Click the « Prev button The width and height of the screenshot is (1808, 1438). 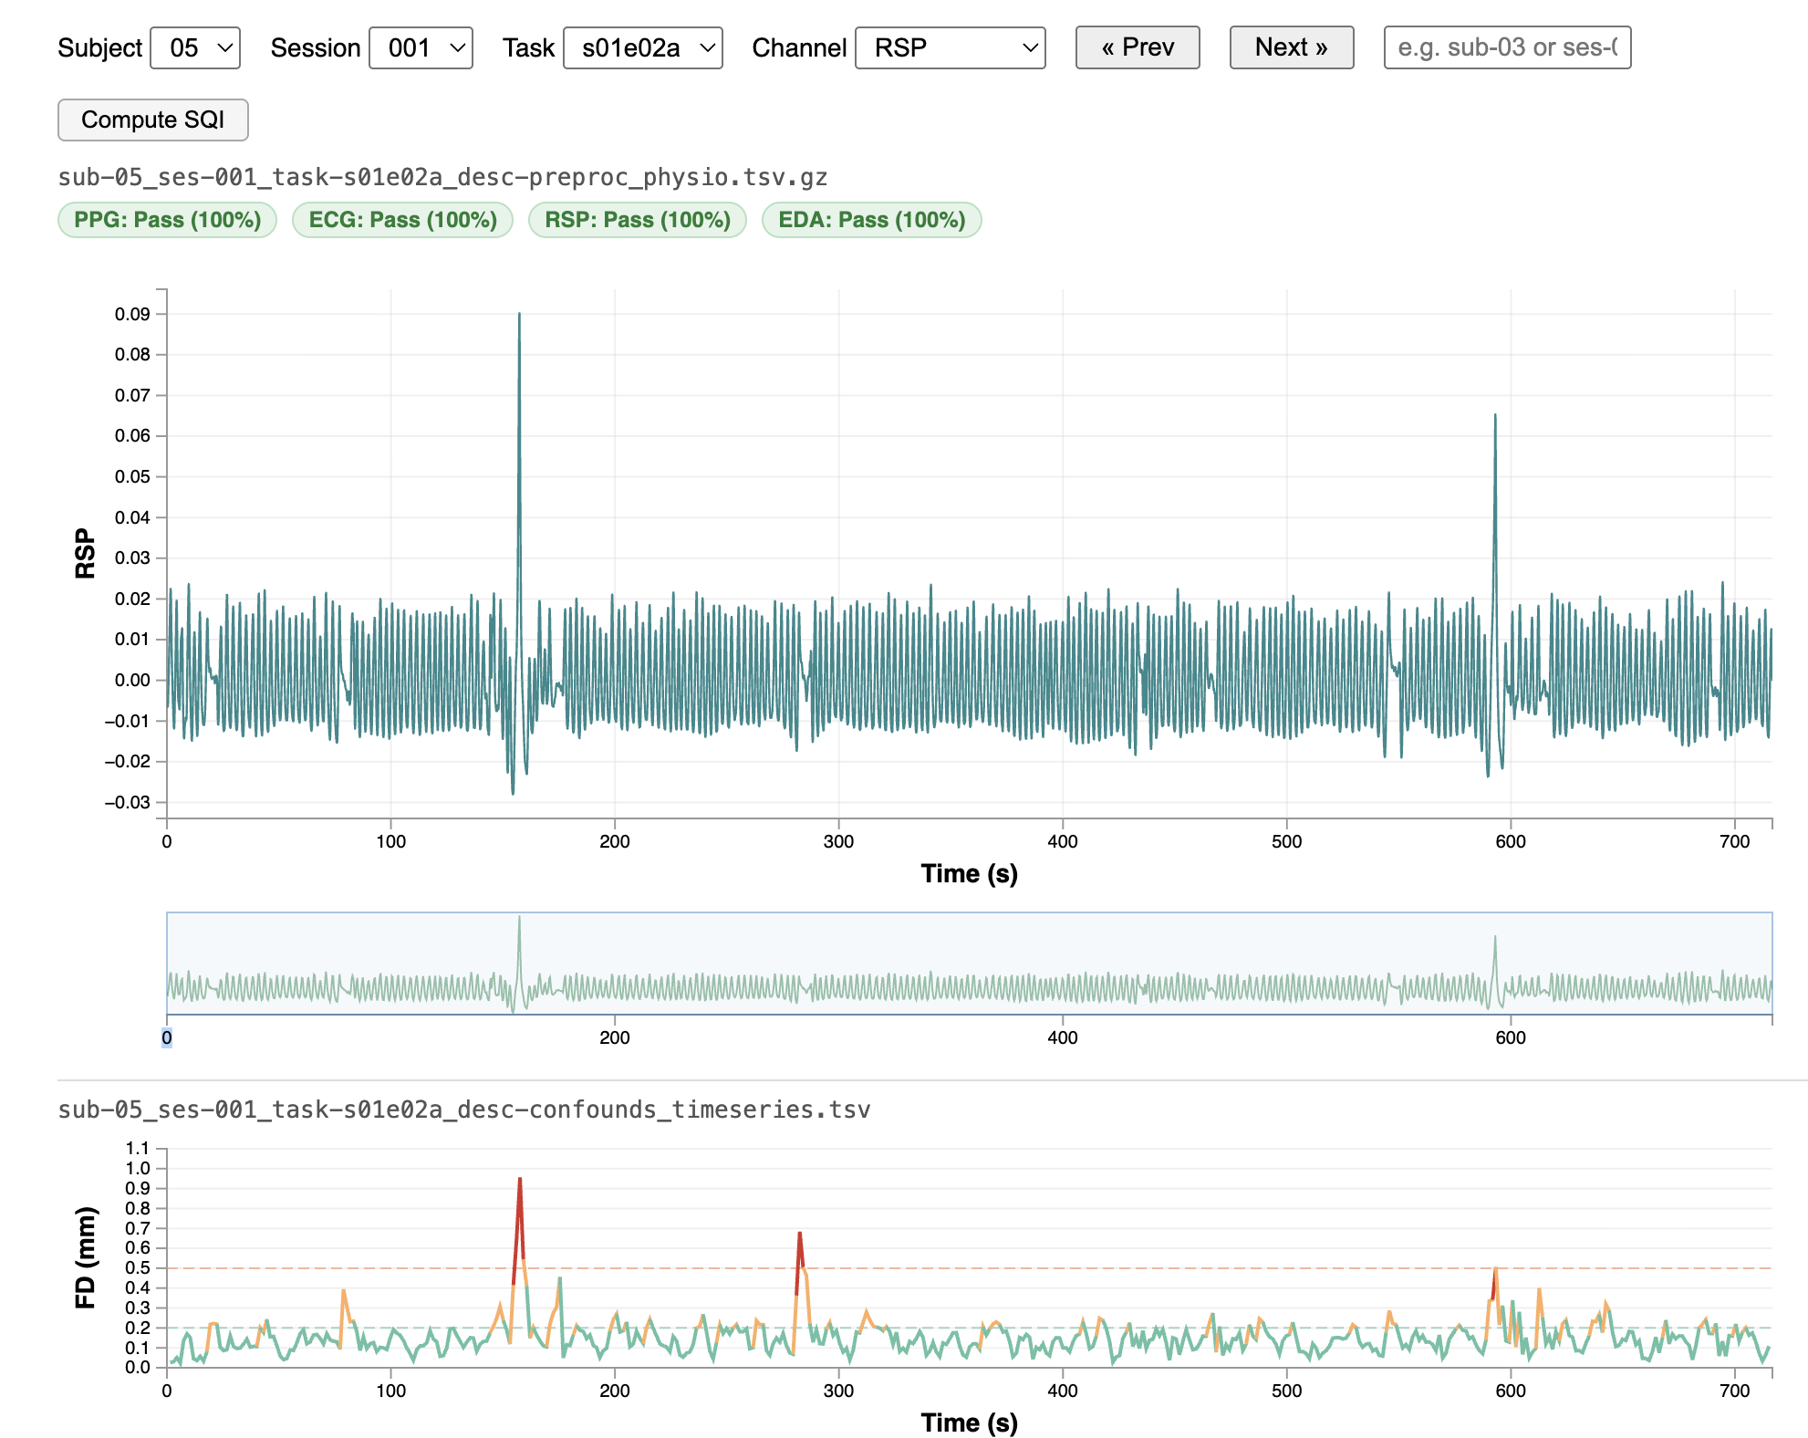[1137, 47]
